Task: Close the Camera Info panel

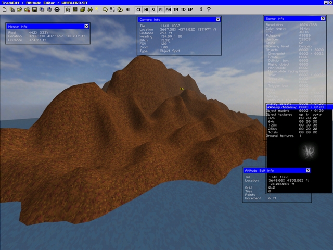Action: (x=218, y=19)
